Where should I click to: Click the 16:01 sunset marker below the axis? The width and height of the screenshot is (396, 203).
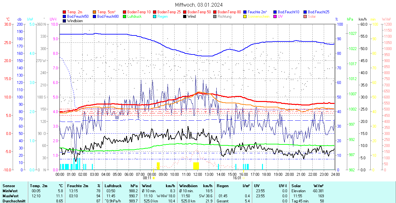(x=237, y=178)
